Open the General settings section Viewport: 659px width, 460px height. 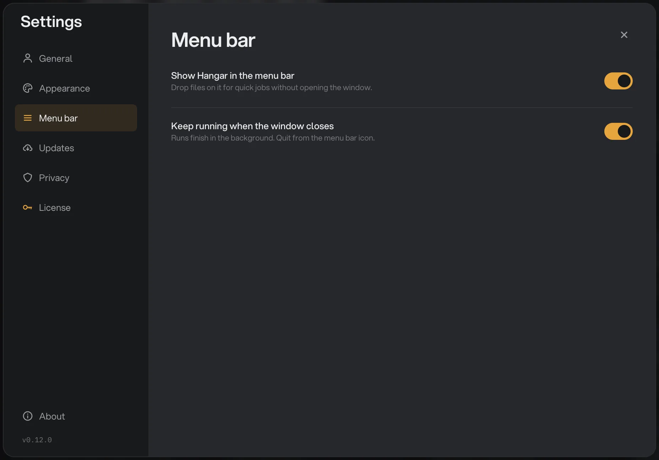pyautogui.click(x=76, y=58)
